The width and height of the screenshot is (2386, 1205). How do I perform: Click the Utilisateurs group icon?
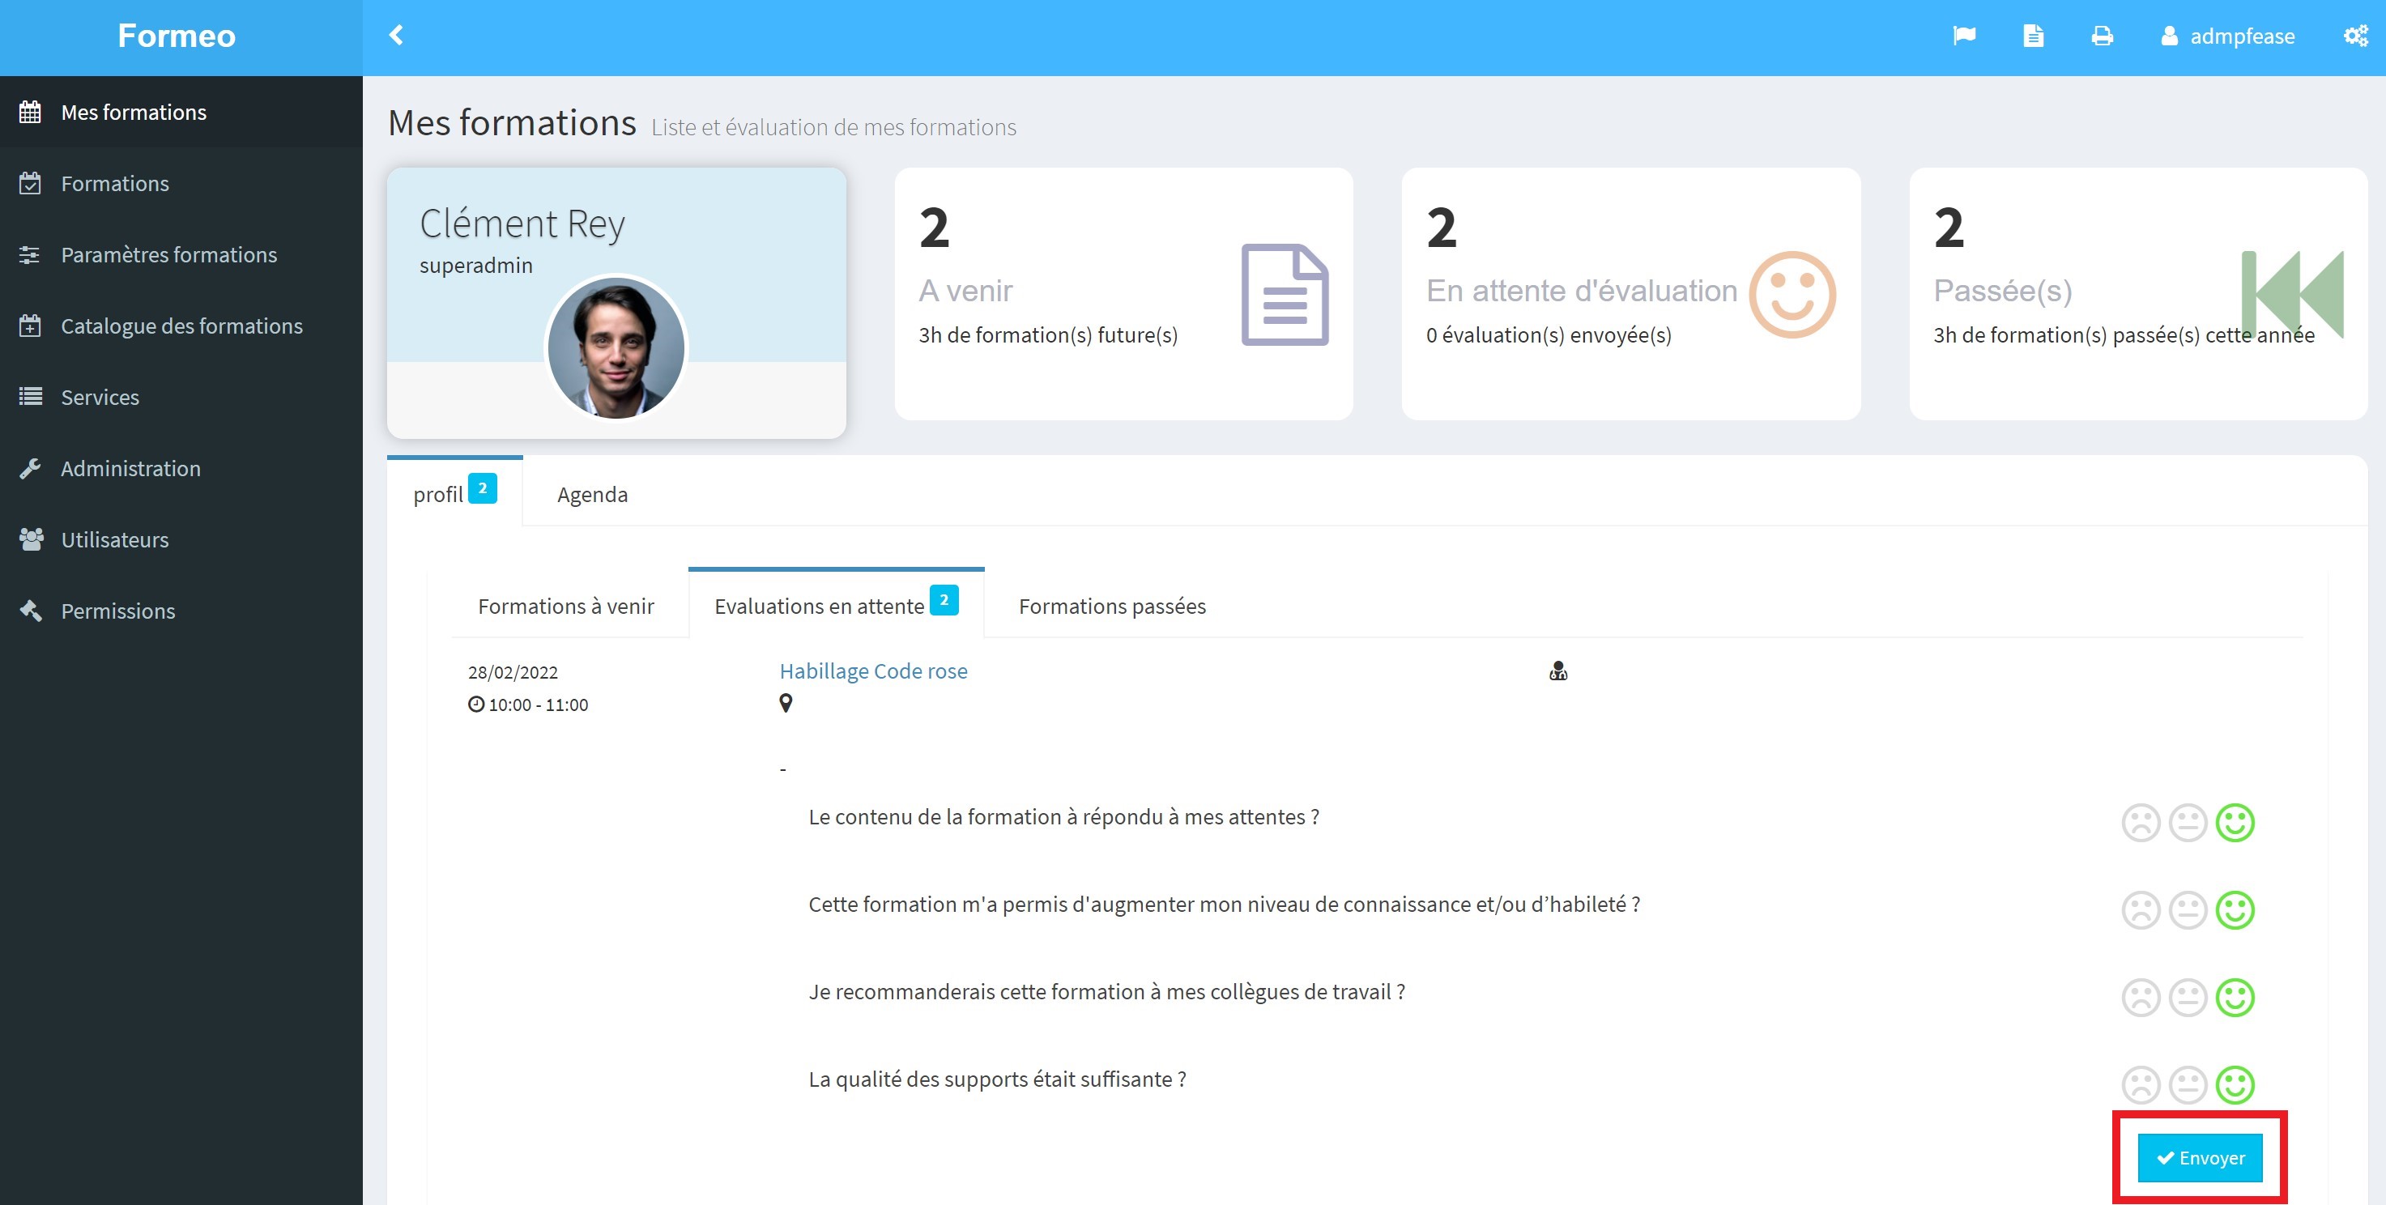click(x=31, y=540)
